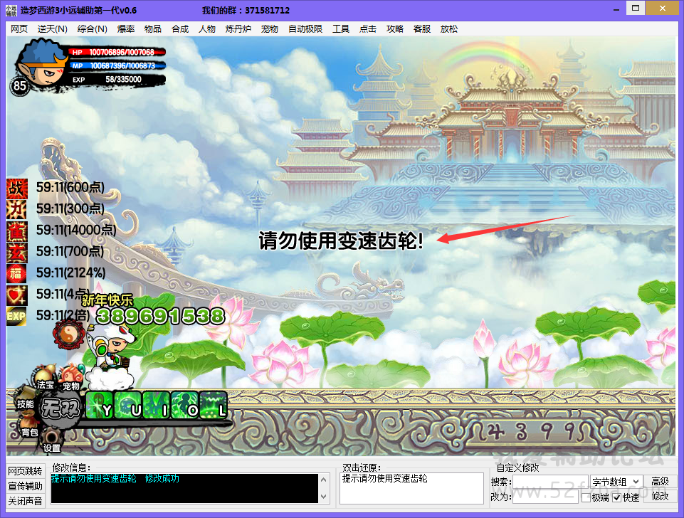Open the 人物 menu
Screen dimensions: 684x518
(207, 29)
